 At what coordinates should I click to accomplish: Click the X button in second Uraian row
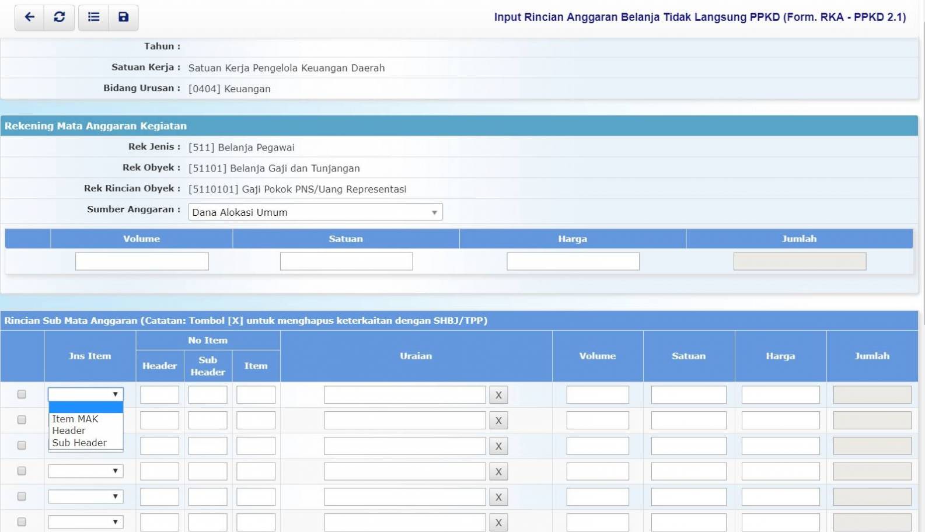tap(498, 421)
